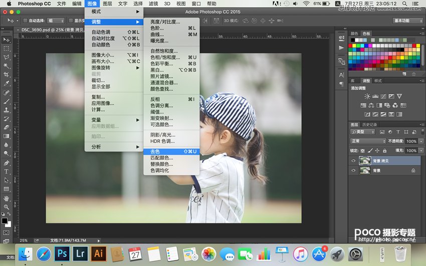Image resolution: width=426 pixels, height=266 pixels.
Task: Select the Move tool in toolbar
Action: 6,40
